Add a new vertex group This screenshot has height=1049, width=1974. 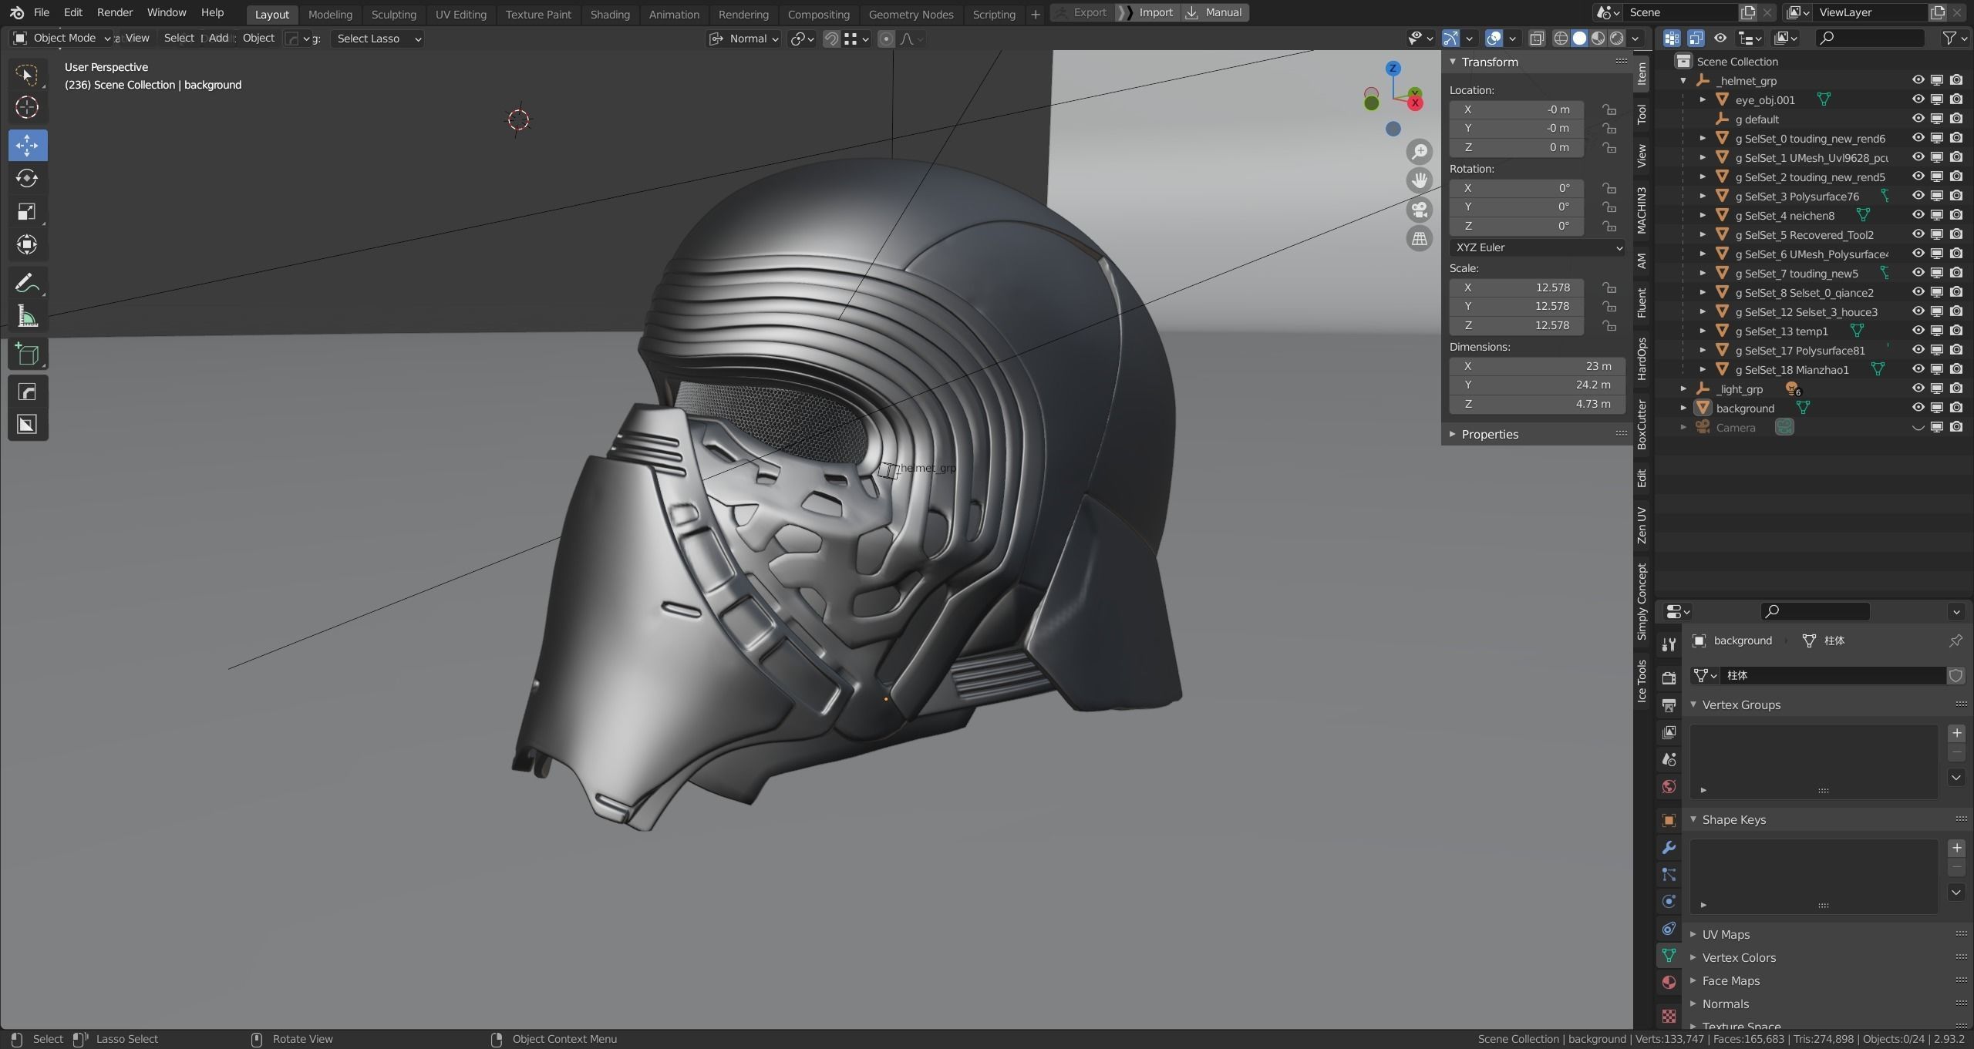(1956, 733)
